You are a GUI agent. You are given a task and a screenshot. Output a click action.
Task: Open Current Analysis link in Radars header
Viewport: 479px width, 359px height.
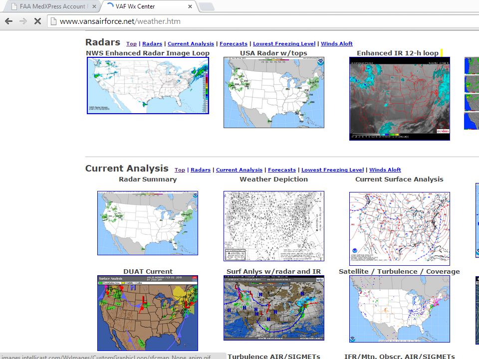coord(191,44)
